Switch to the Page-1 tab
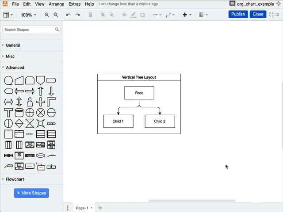This screenshot has height=212, width=283. 82,208
